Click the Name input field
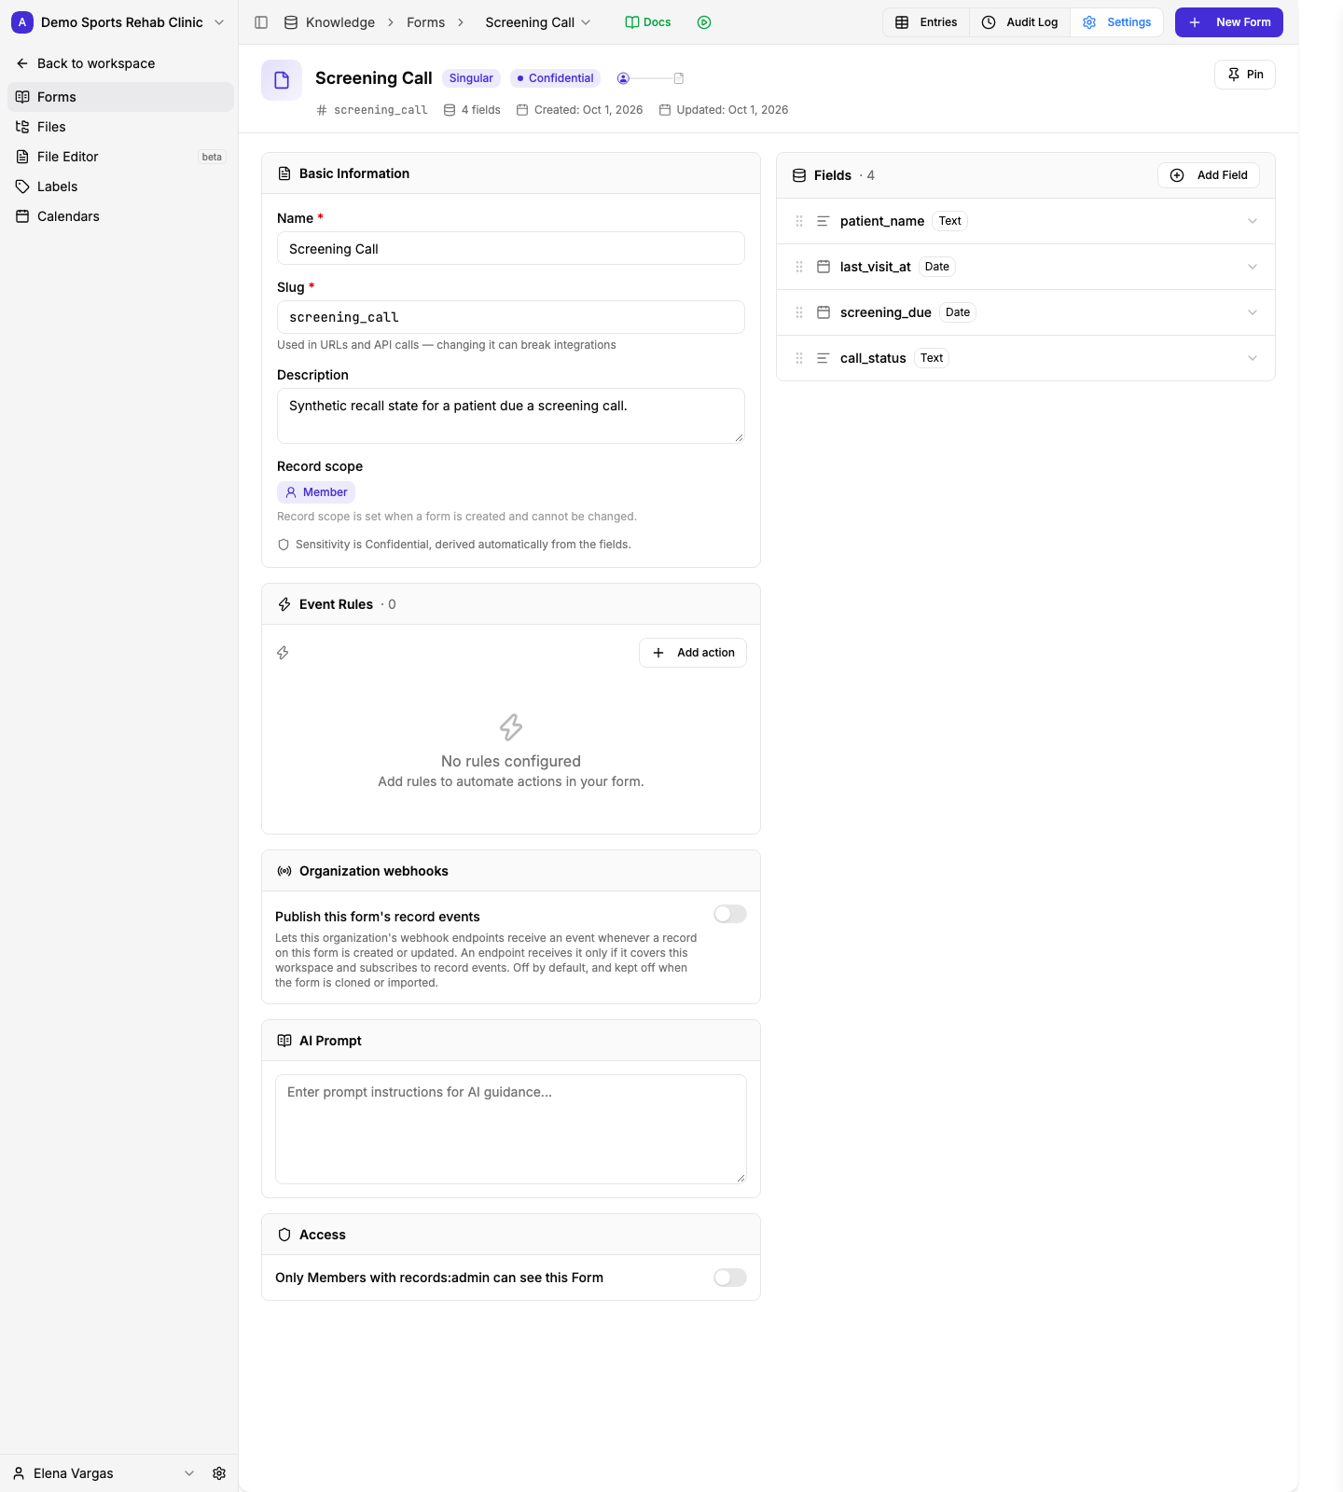 click(511, 248)
